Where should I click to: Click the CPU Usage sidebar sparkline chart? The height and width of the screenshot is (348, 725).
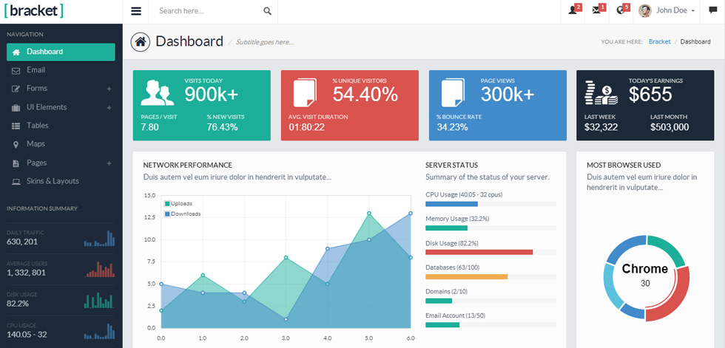[x=99, y=331]
